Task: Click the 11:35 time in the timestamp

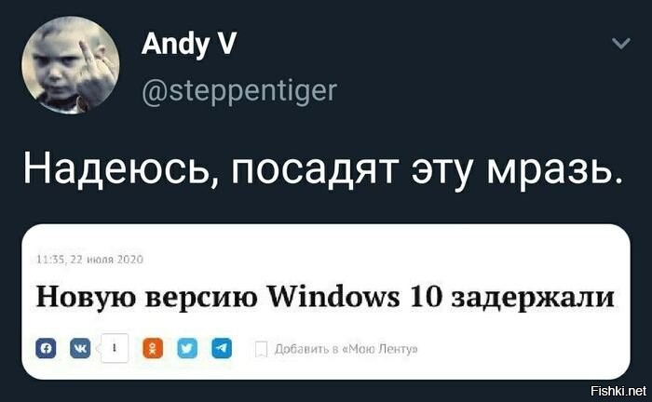Action: [x=50, y=260]
